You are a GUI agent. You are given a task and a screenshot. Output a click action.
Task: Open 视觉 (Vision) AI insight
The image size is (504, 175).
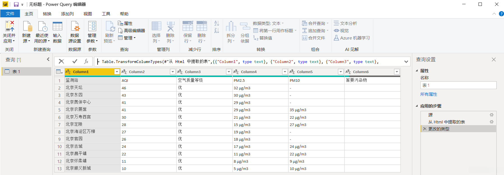tap(341, 31)
